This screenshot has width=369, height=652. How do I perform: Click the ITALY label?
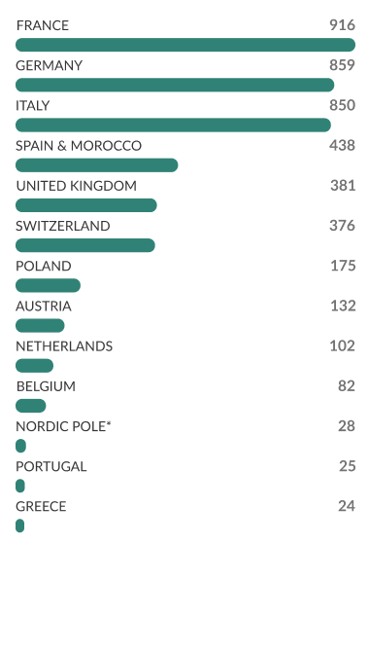pyautogui.click(x=33, y=106)
